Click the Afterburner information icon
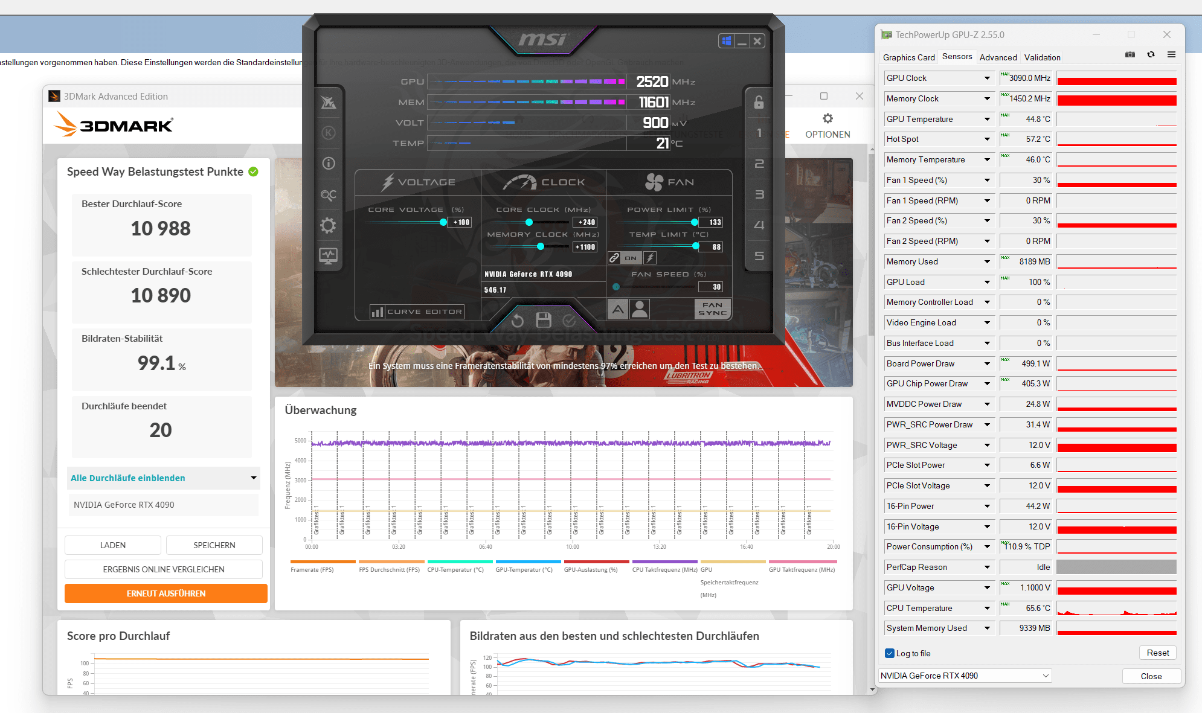The image size is (1202, 713). pyautogui.click(x=328, y=163)
